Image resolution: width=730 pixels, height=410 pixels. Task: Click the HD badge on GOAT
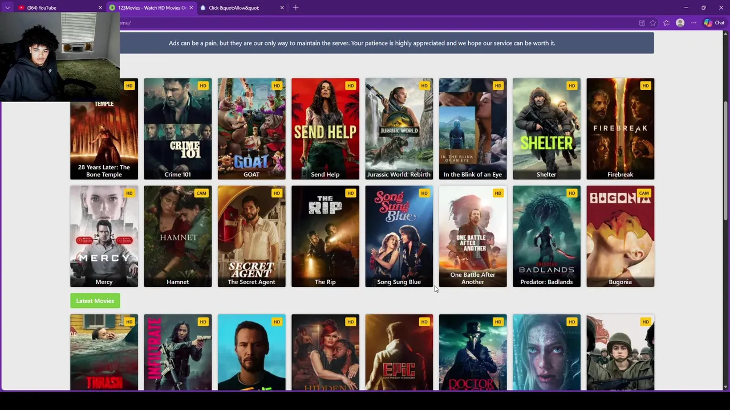(277, 85)
